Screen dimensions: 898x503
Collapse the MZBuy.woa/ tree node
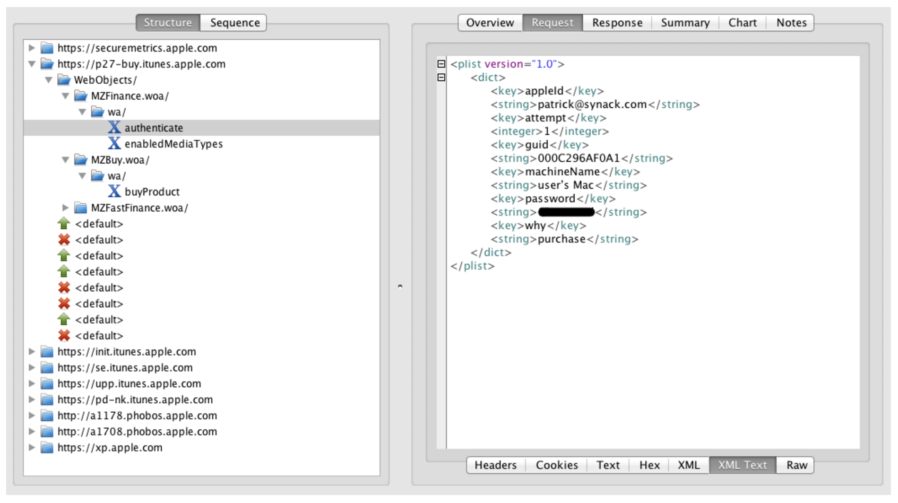click(x=66, y=160)
